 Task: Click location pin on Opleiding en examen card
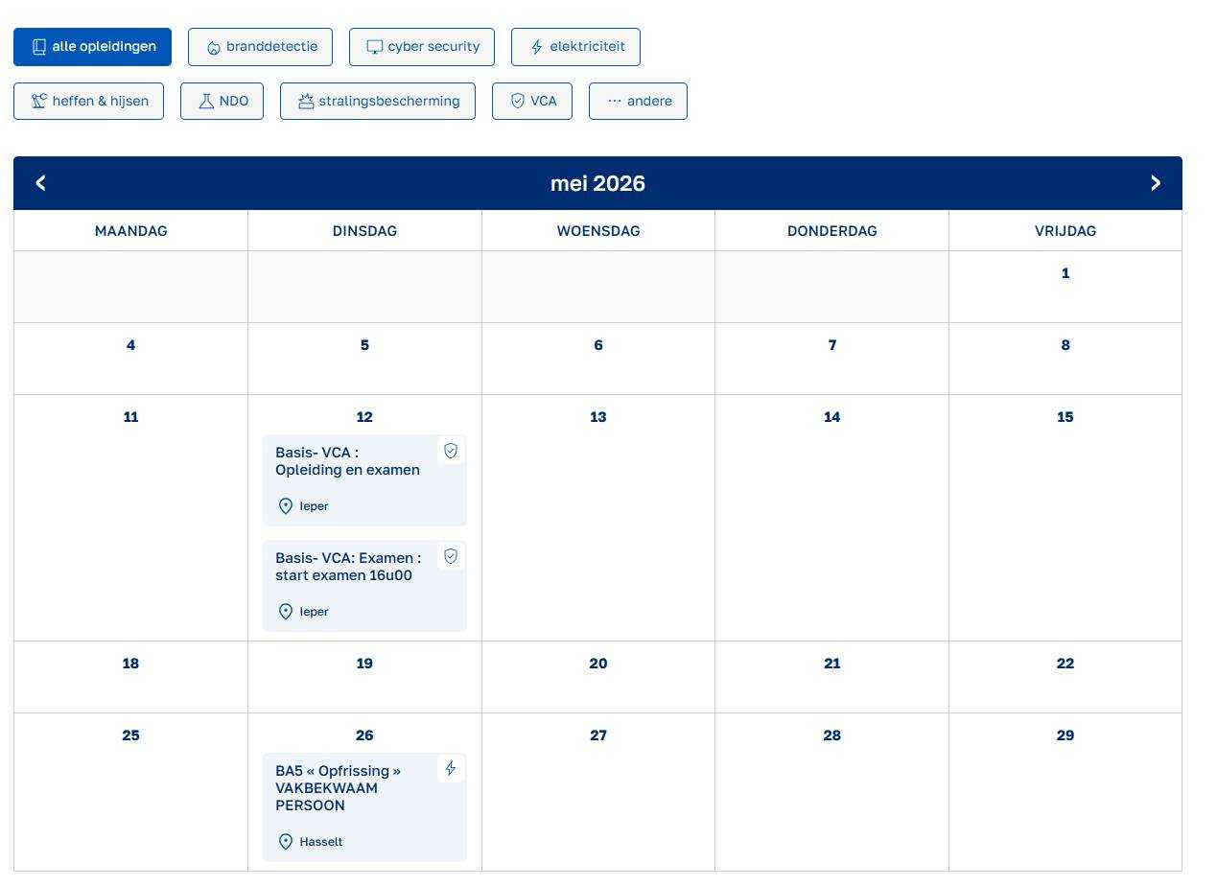pyautogui.click(x=285, y=506)
